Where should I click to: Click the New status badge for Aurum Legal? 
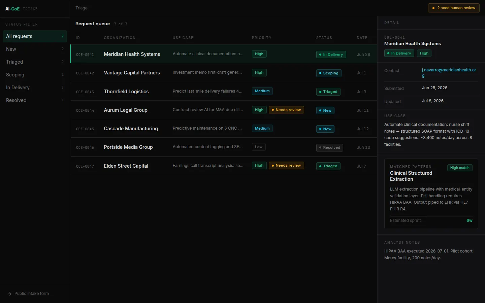coord(325,110)
